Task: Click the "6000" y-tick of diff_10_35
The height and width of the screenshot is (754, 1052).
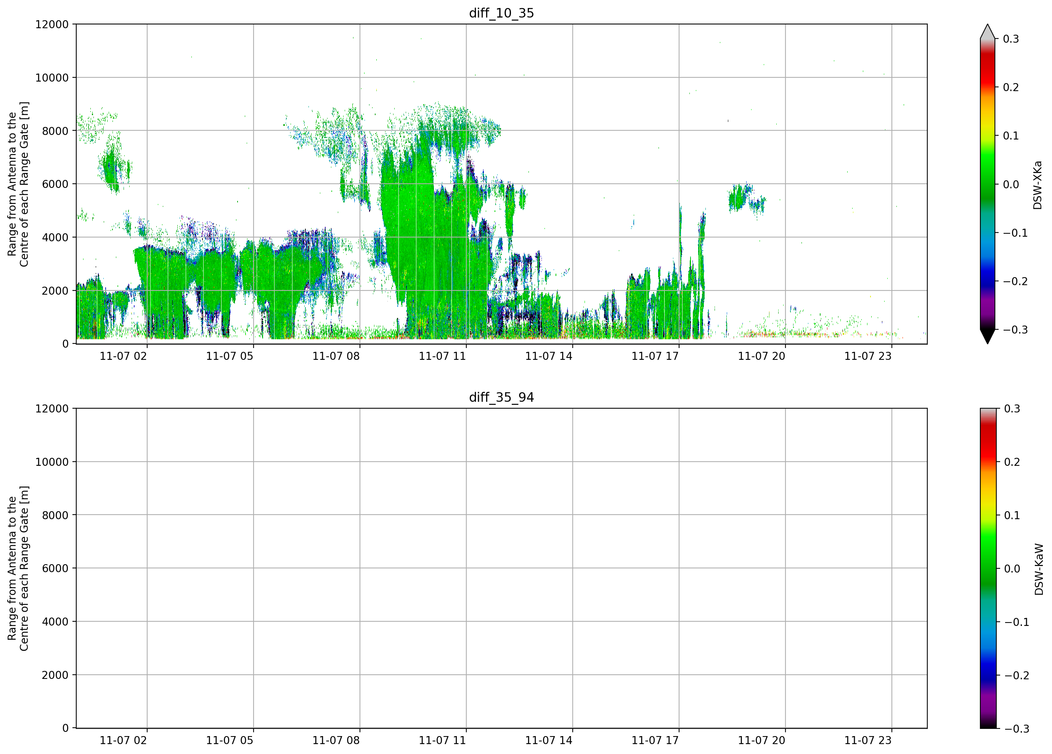Action: pyautogui.click(x=55, y=184)
